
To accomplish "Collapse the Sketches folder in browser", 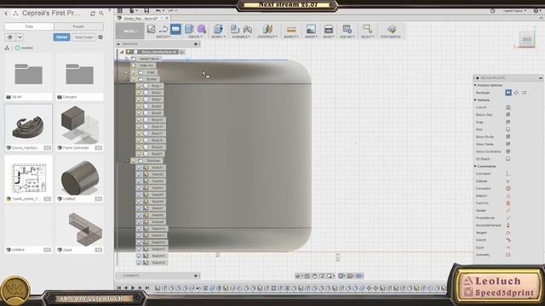I will pyautogui.click(x=127, y=161).
